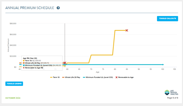Click the Life Design Analysis logo
183x106 pixels.
tap(171, 92)
